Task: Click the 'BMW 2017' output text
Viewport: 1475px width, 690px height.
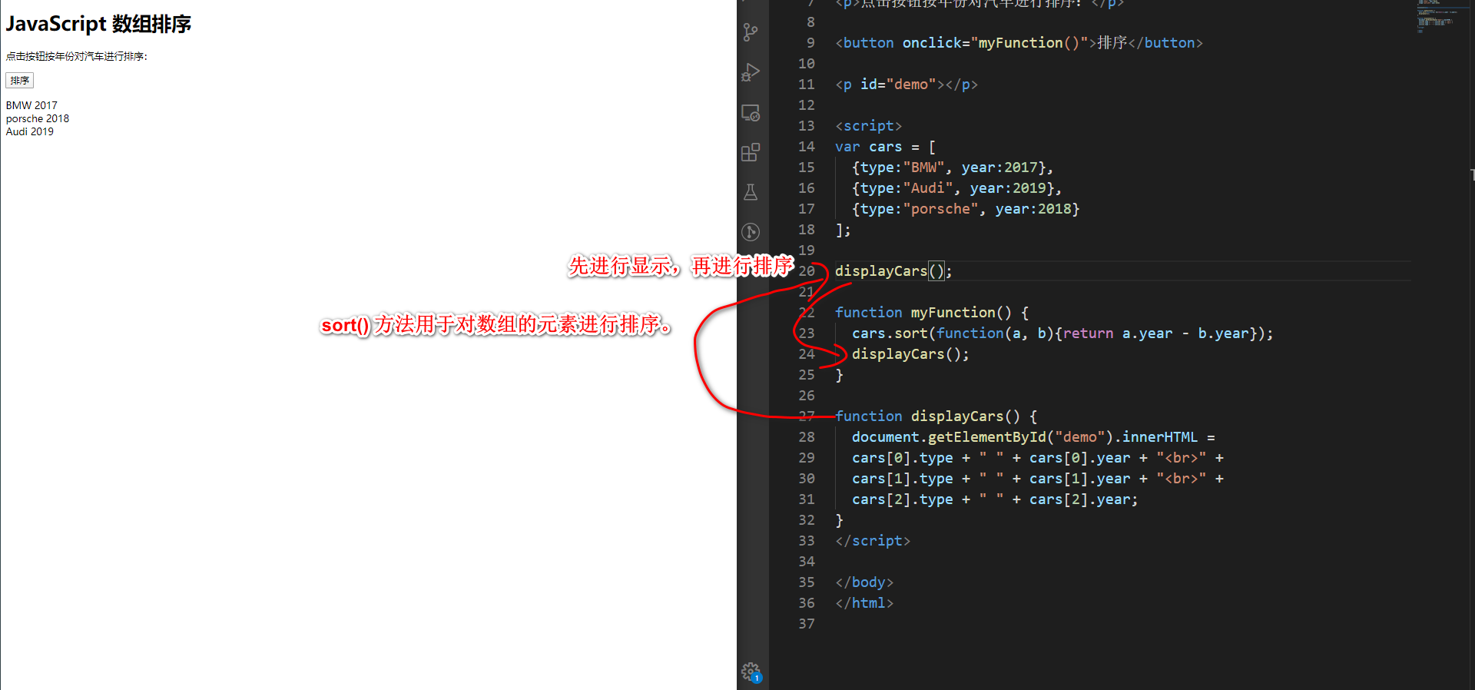Action: (31, 105)
